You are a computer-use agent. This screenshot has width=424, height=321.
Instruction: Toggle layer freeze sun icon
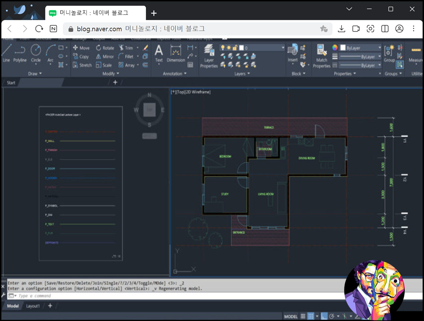point(229,48)
